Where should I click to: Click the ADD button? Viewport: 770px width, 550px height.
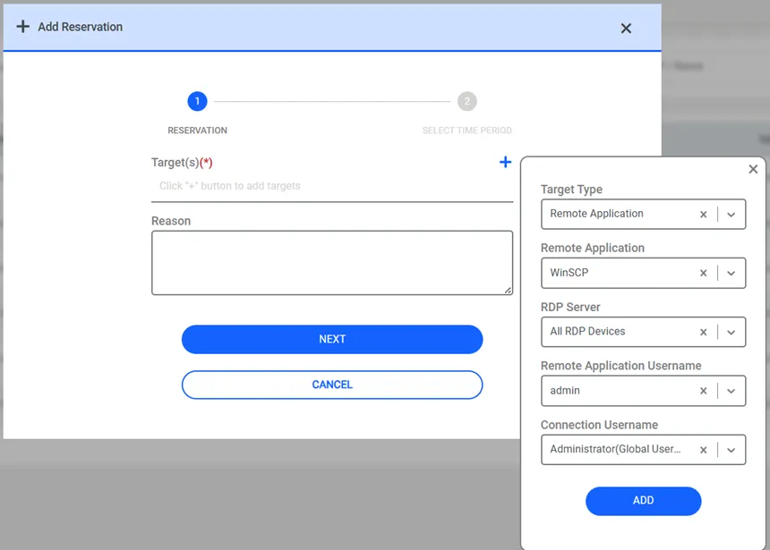(x=643, y=501)
